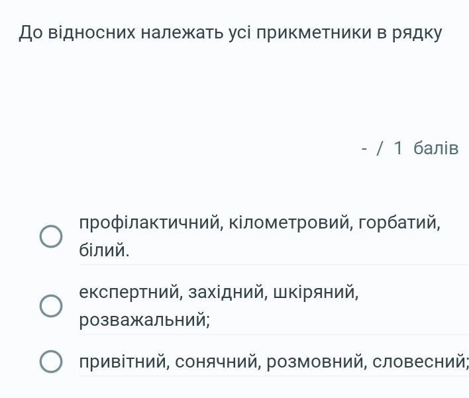Click the word "кілометровий" in the first answer

click(x=289, y=223)
